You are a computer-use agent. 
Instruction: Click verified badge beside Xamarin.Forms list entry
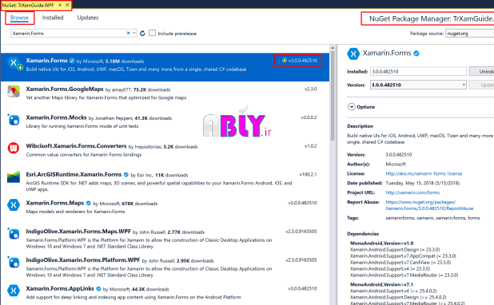tap(72, 61)
